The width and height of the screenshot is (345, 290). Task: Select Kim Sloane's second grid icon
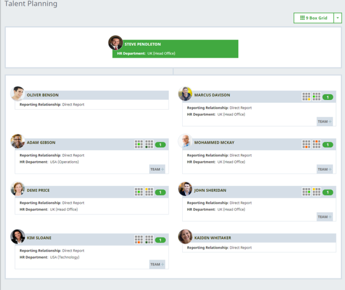pyautogui.click(x=149, y=240)
